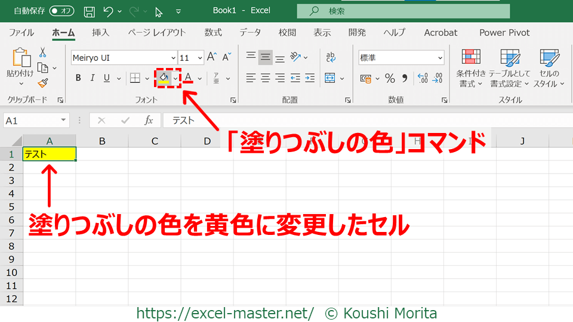Click the 貼り付け paste button
The image size is (573, 322).
(x=20, y=66)
